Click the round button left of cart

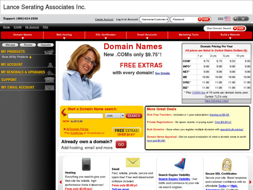[236, 19]
